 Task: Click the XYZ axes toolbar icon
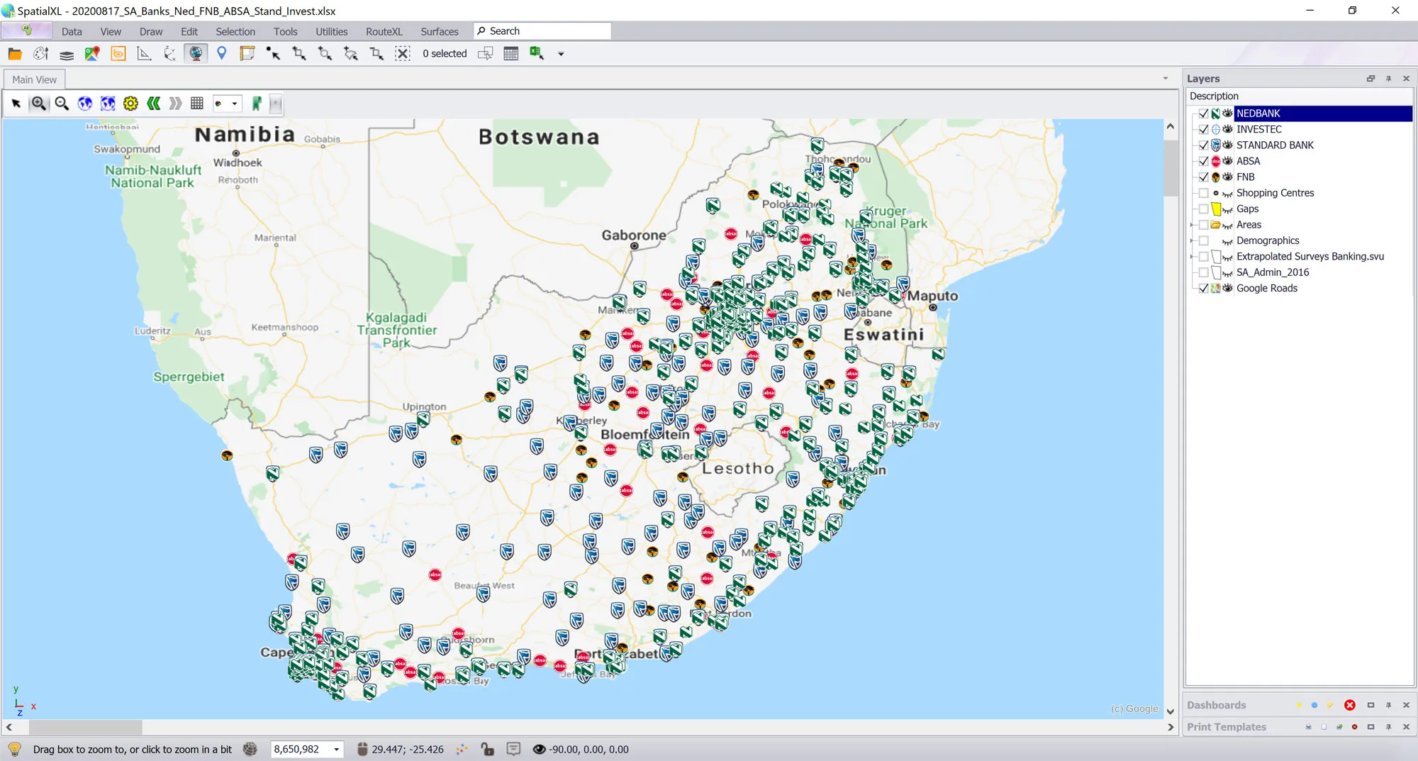click(170, 54)
